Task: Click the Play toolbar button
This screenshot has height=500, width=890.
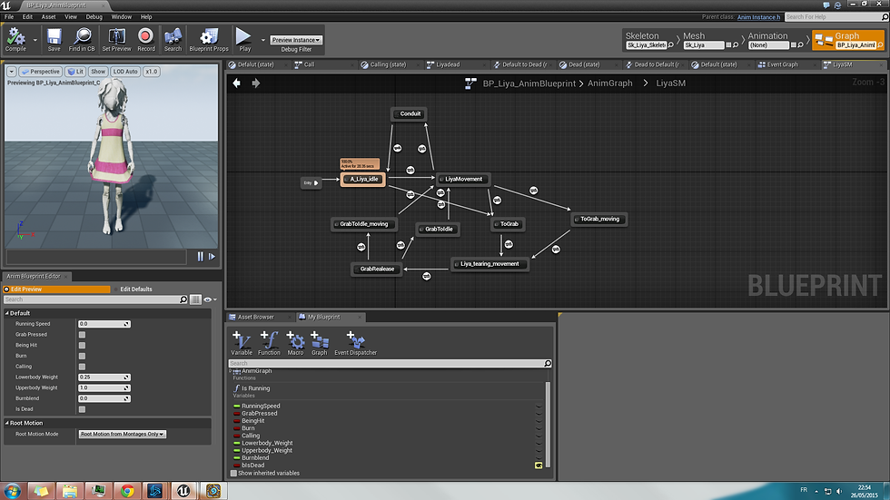Action: point(244,39)
